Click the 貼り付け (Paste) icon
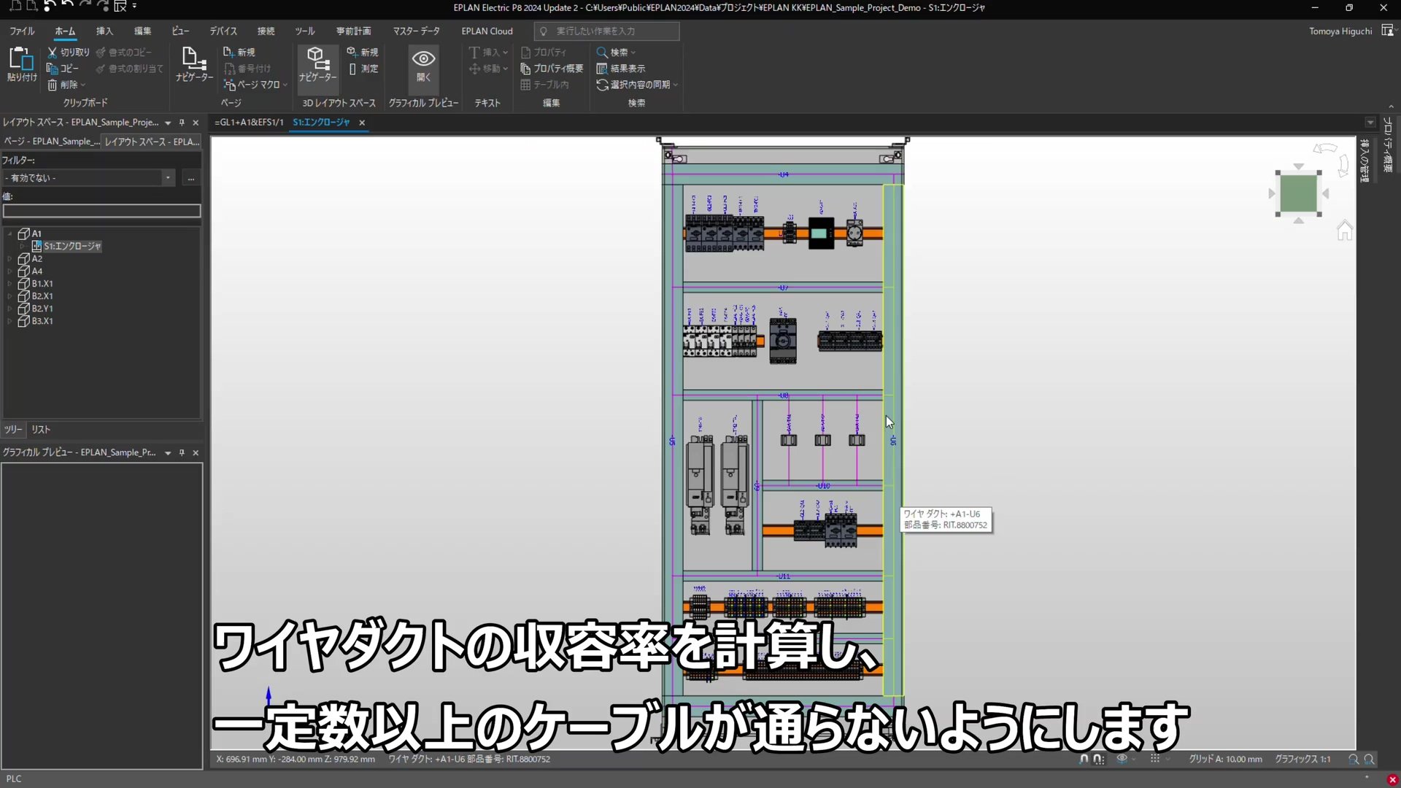Image resolution: width=1401 pixels, height=788 pixels. tap(21, 60)
